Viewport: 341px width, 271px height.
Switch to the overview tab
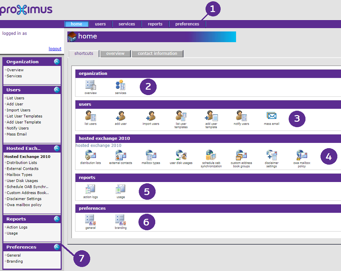point(115,53)
